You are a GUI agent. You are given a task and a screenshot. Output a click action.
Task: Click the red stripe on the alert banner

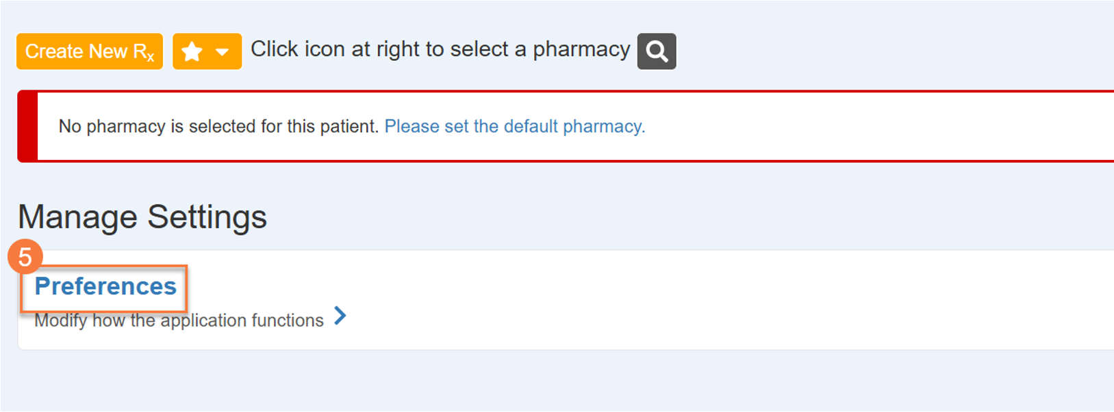pyautogui.click(x=27, y=126)
